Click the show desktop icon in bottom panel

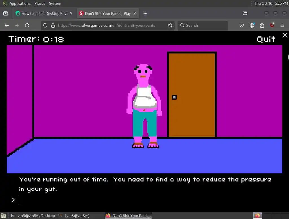pyautogui.click(x=3, y=216)
